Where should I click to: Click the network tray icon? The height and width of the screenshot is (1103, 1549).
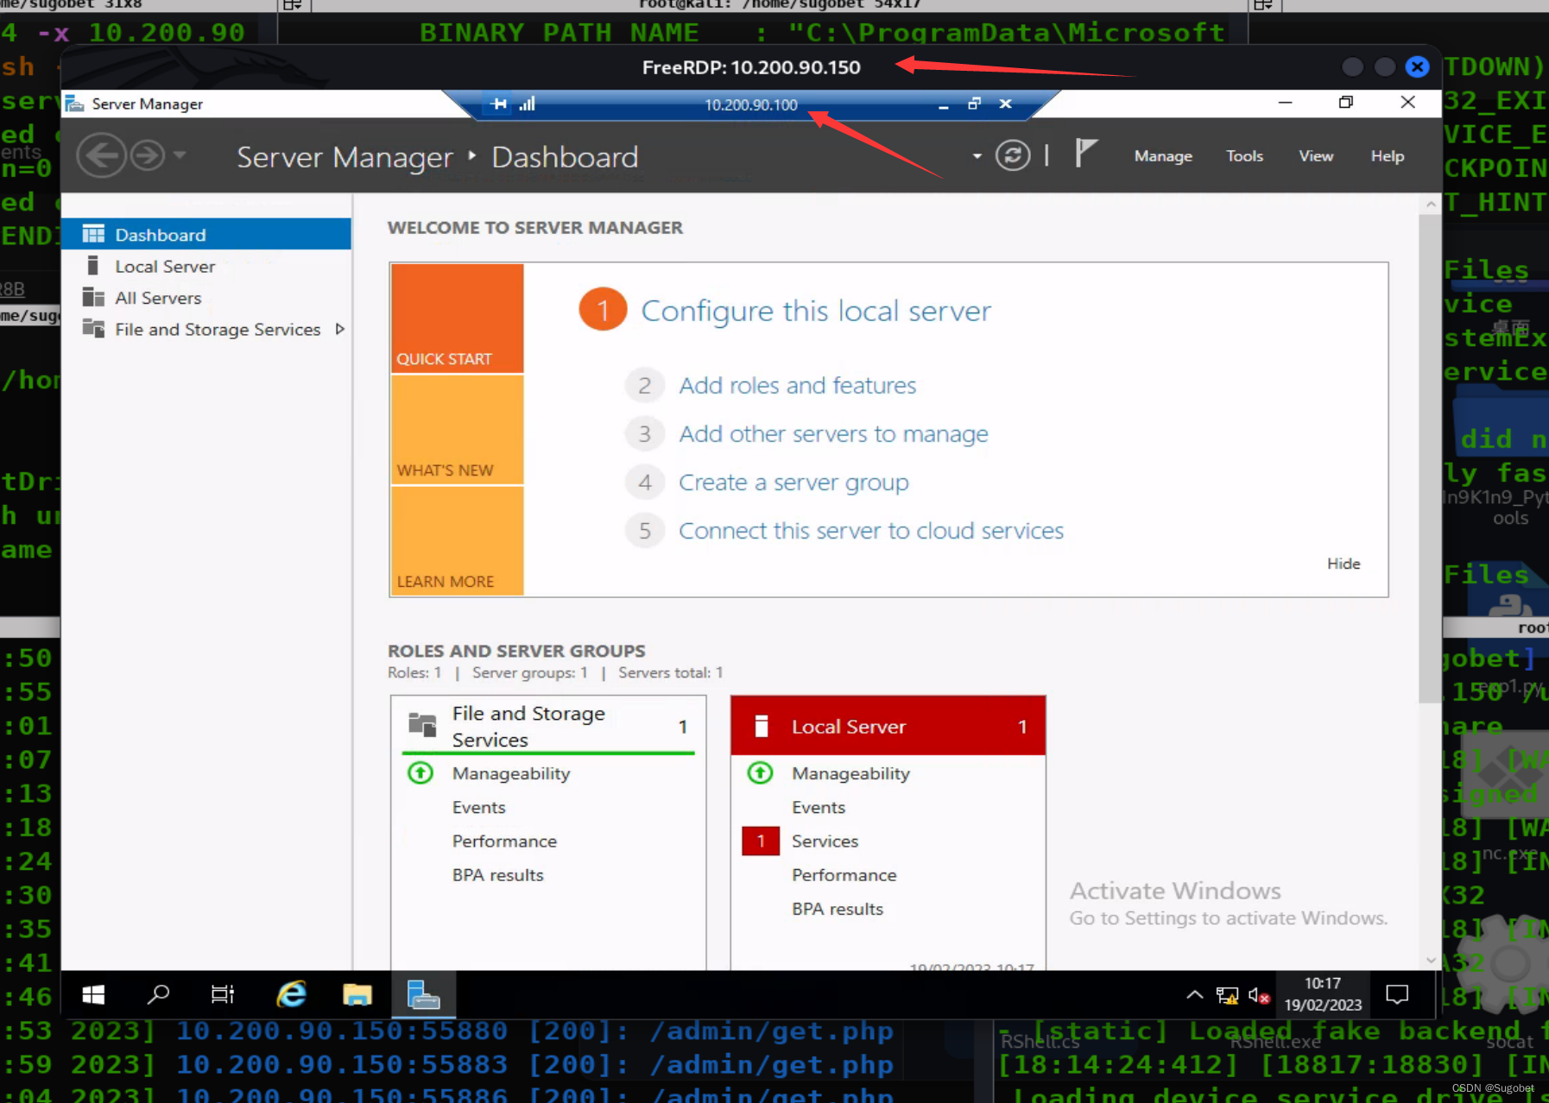pos(1227,996)
